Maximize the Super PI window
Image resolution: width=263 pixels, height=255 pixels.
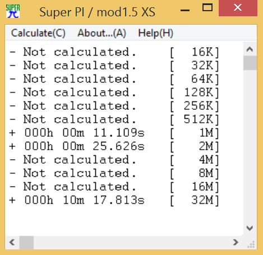[x=207, y=8]
